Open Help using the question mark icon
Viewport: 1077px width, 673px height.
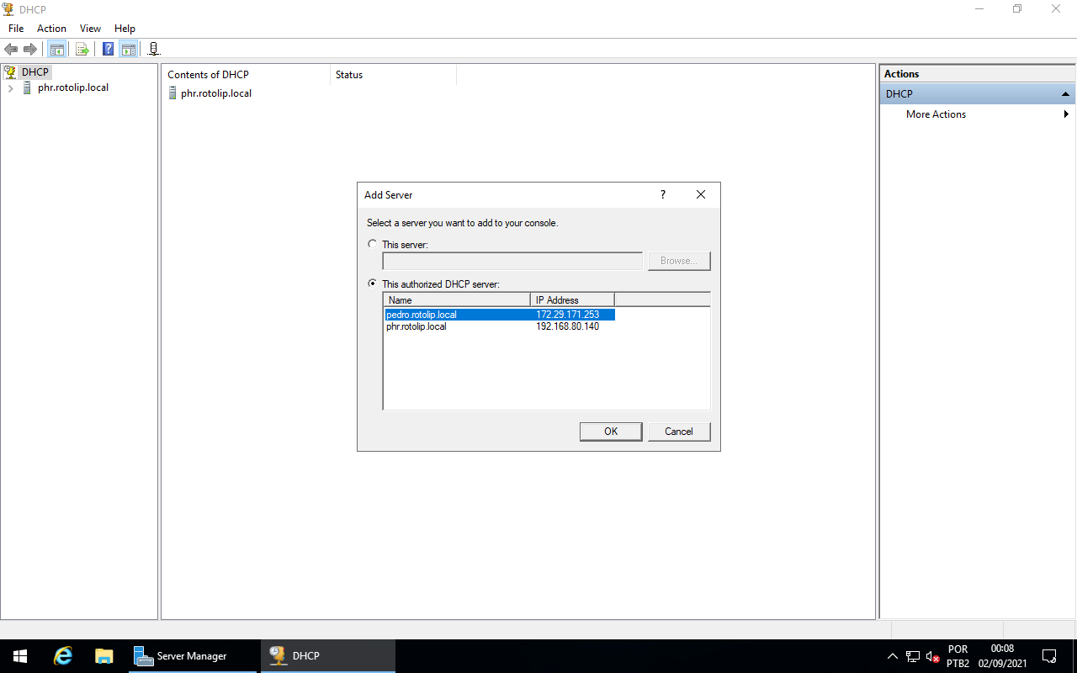coord(107,48)
